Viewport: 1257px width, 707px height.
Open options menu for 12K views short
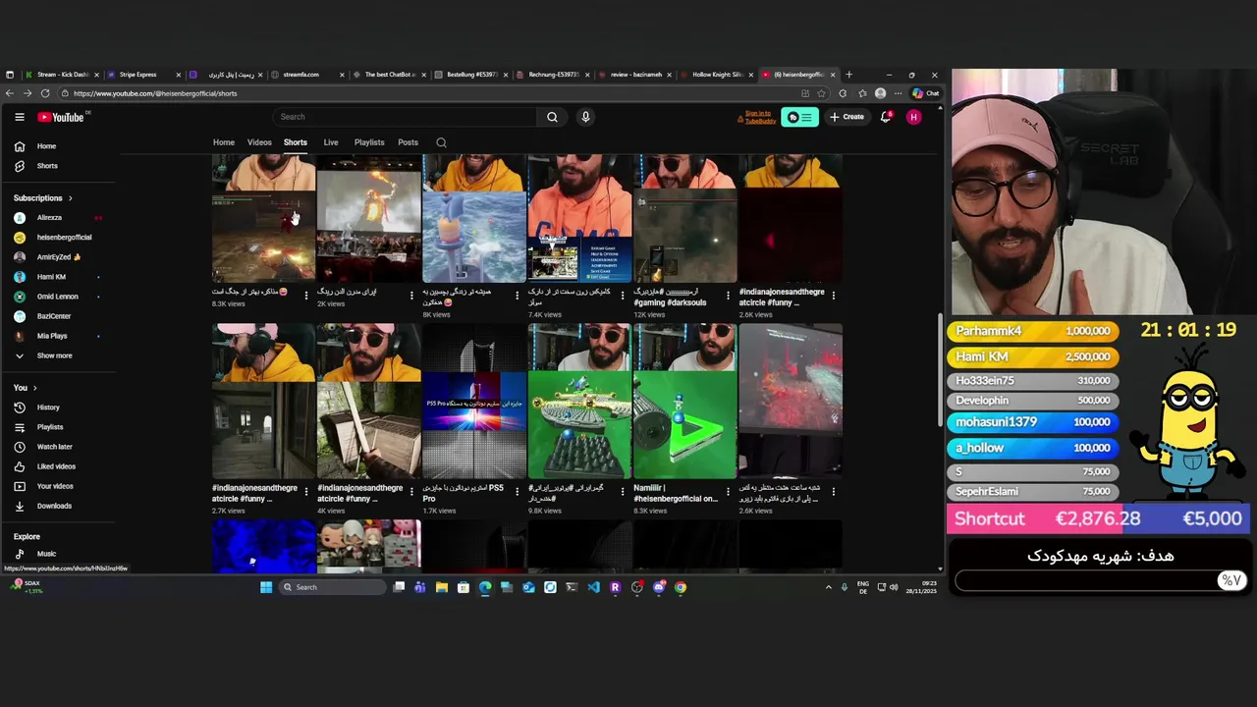pyautogui.click(x=728, y=296)
